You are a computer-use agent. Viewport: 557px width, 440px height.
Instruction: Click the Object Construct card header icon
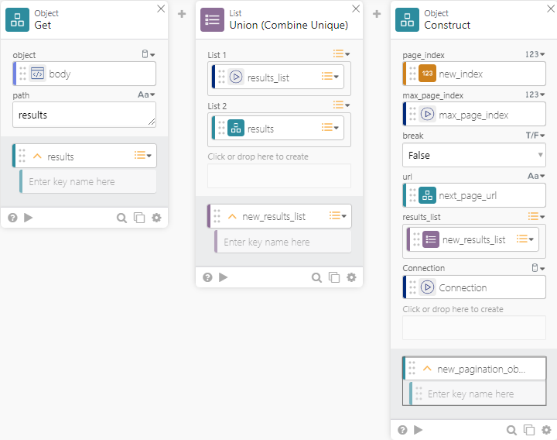(x=407, y=19)
